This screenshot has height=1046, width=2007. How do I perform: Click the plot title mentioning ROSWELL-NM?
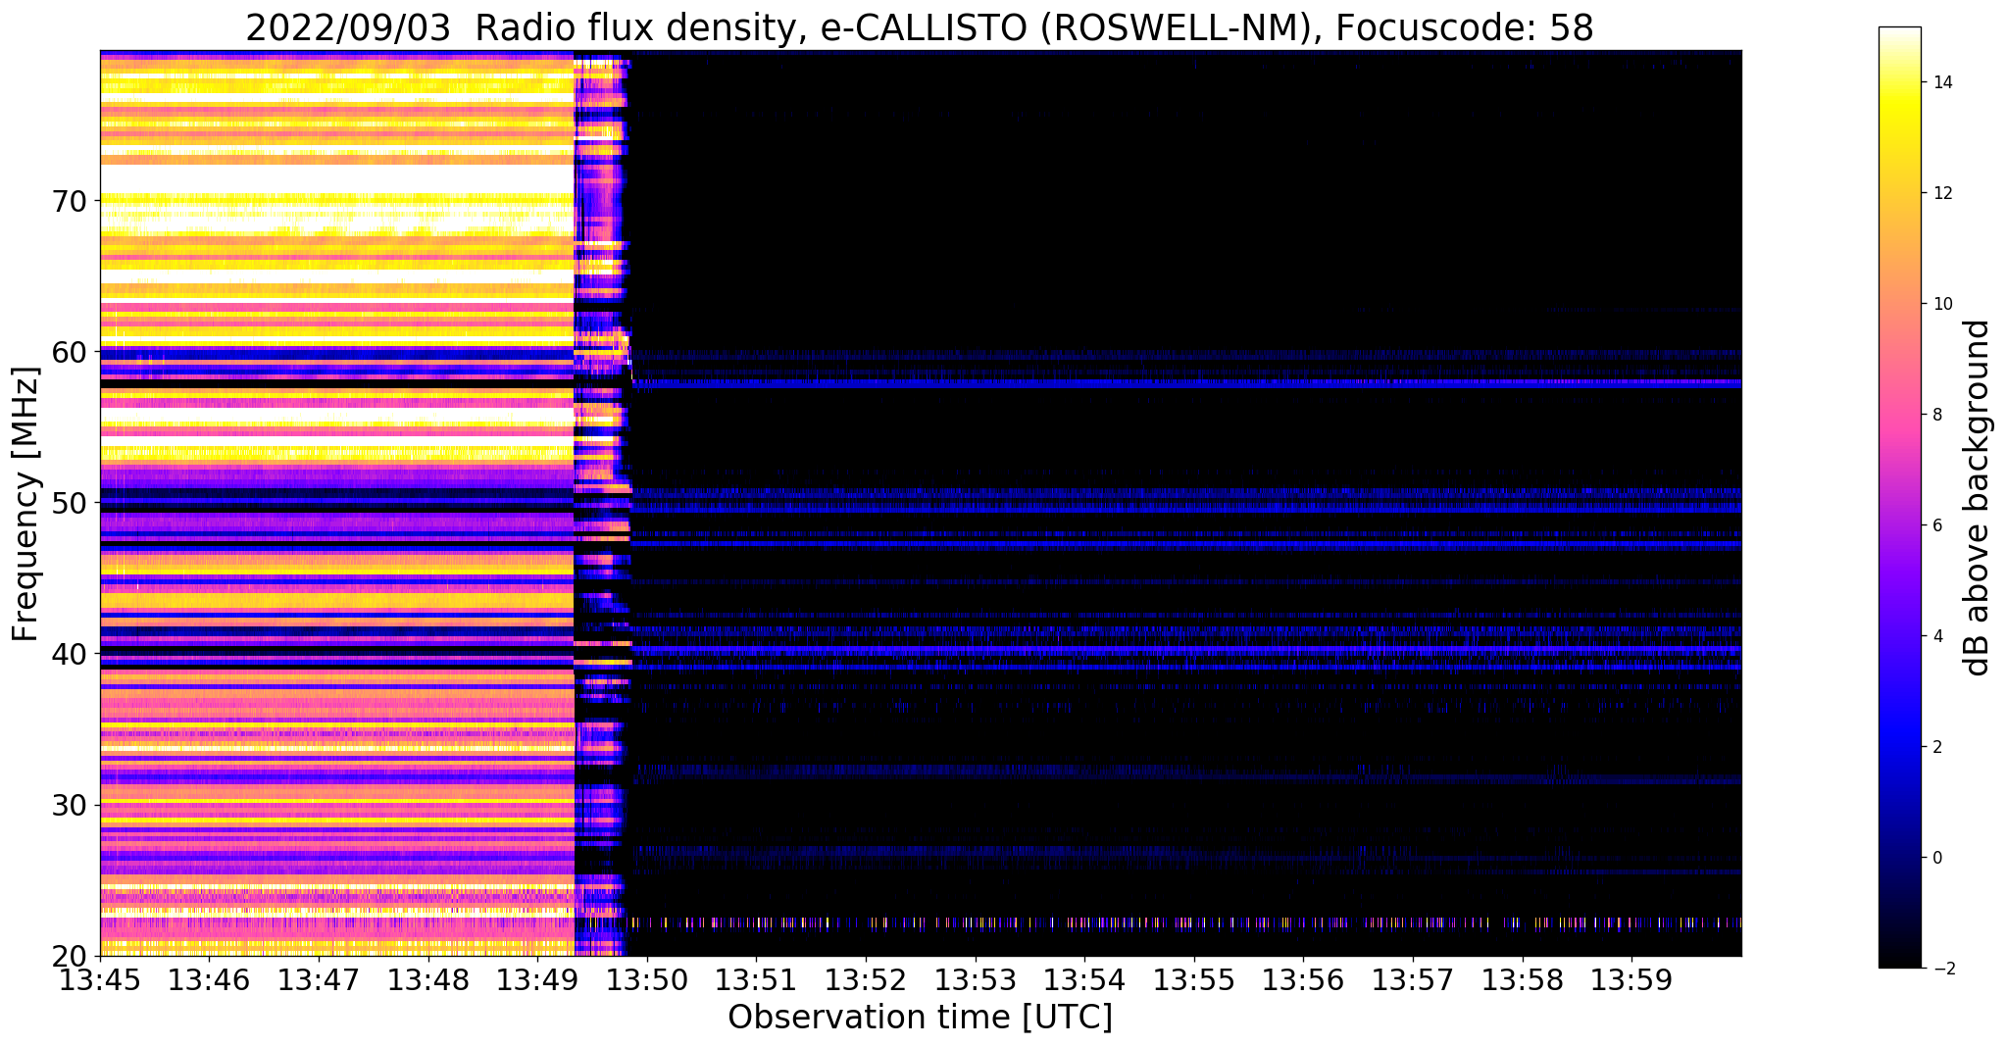click(919, 28)
